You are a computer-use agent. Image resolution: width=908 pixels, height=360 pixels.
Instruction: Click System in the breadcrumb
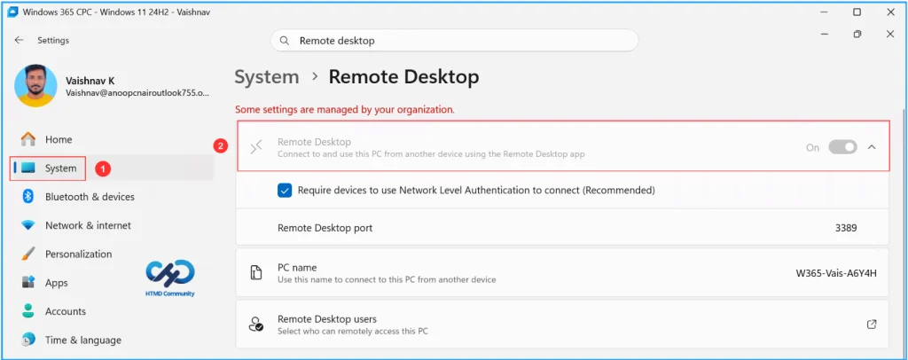(267, 77)
